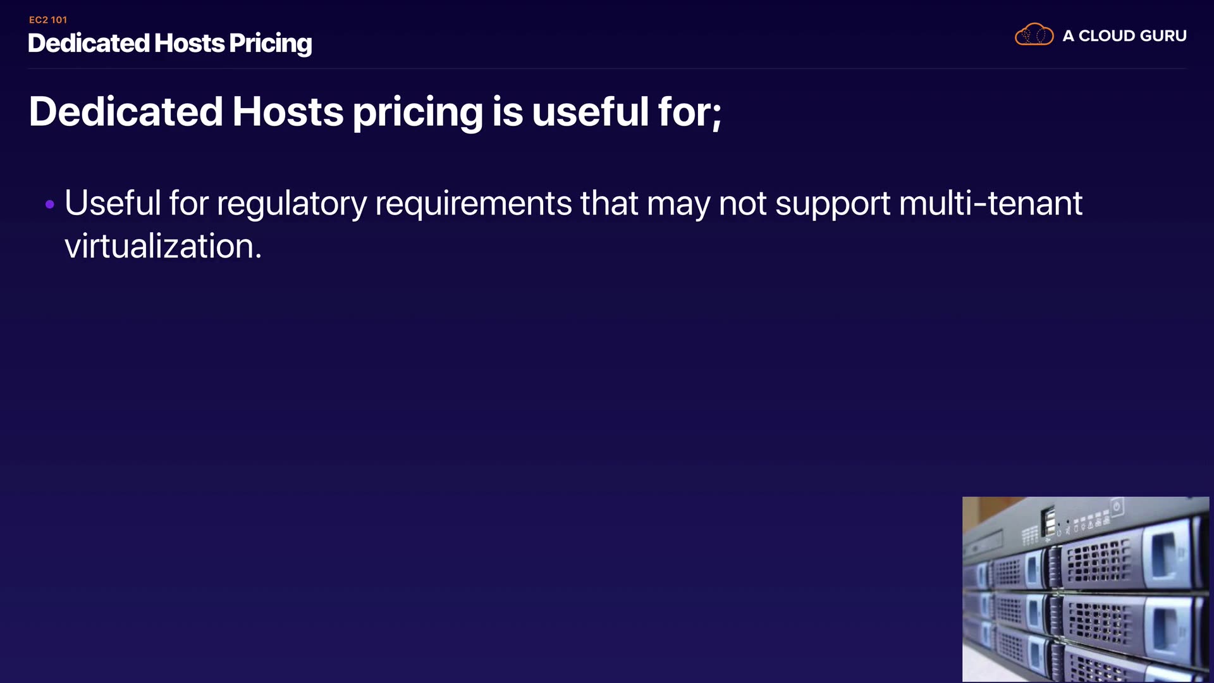Click the word "Dedicated" in the large heading
The image size is (1214, 683).
[x=126, y=112]
